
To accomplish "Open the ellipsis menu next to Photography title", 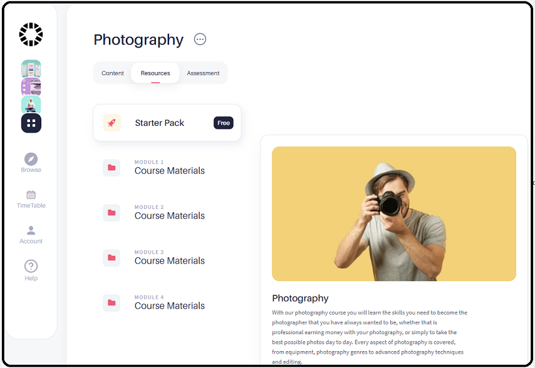I will (x=200, y=39).
